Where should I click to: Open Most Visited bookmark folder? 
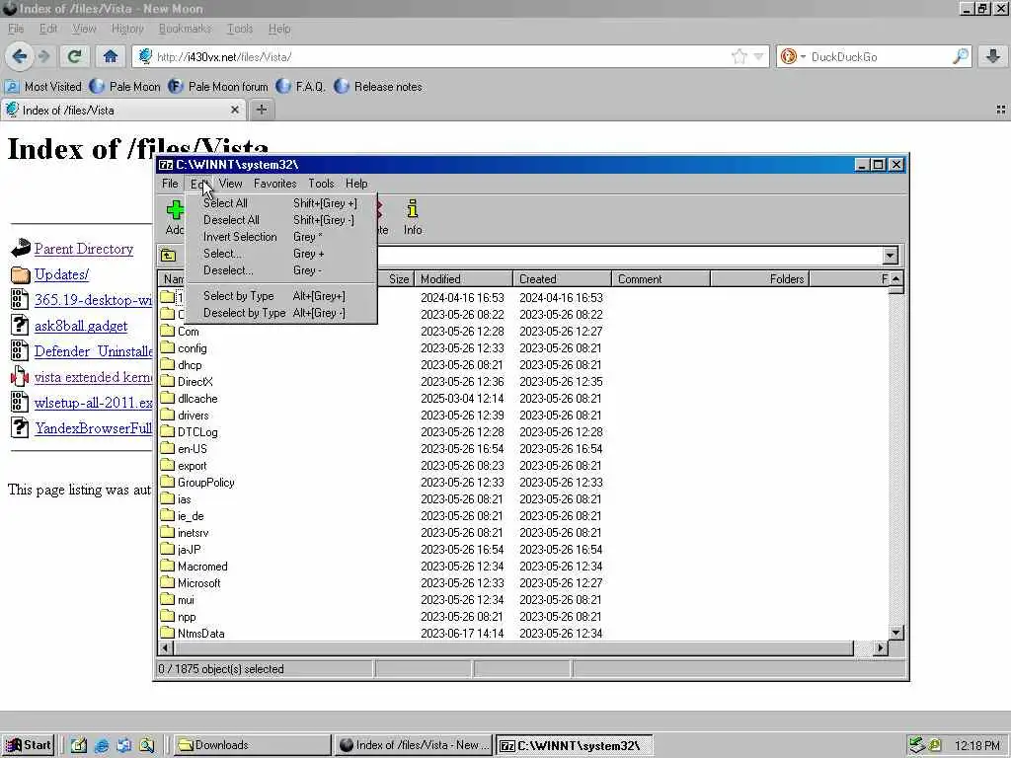point(43,87)
